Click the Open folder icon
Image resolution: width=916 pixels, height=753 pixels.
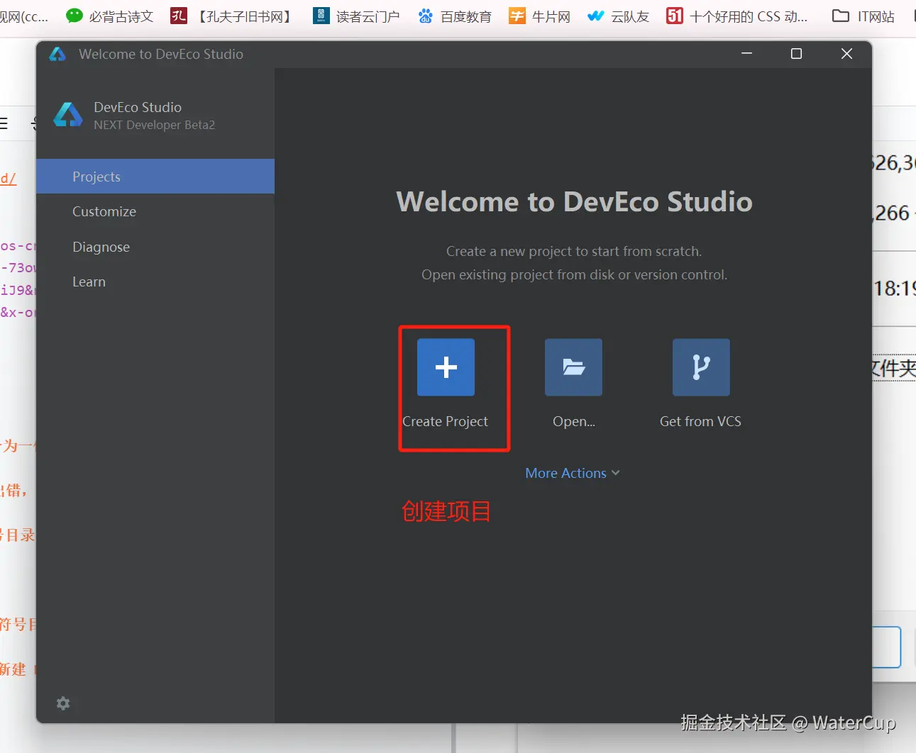[573, 367]
